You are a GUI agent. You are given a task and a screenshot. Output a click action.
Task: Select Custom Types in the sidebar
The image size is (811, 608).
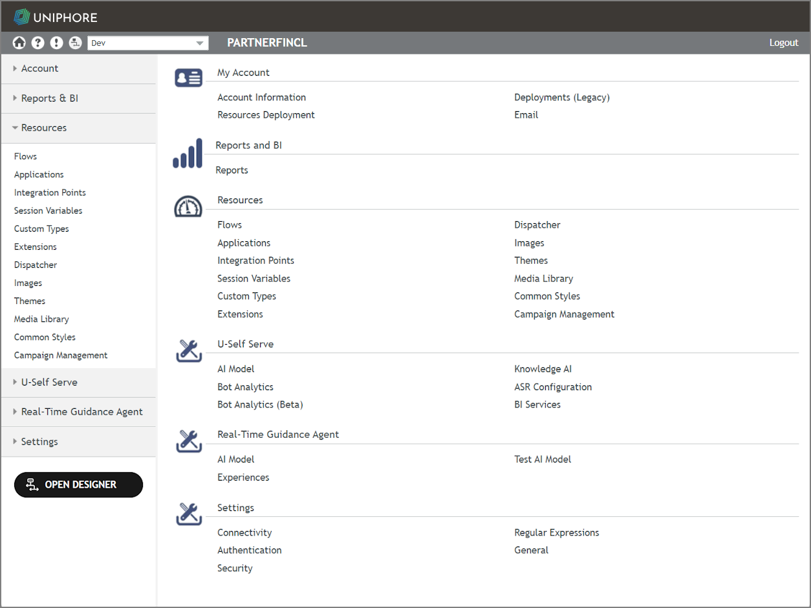(x=41, y=229)
